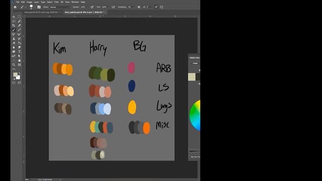The height and width of the screenshot is (181, 322).
Task: Open the Window menu
Action: click(75, 2)
